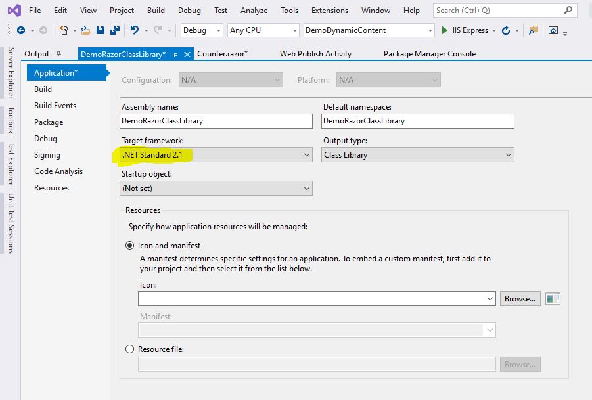592x400 pixels.
Task: Open the File menu
Action: [x=35, y=11]
